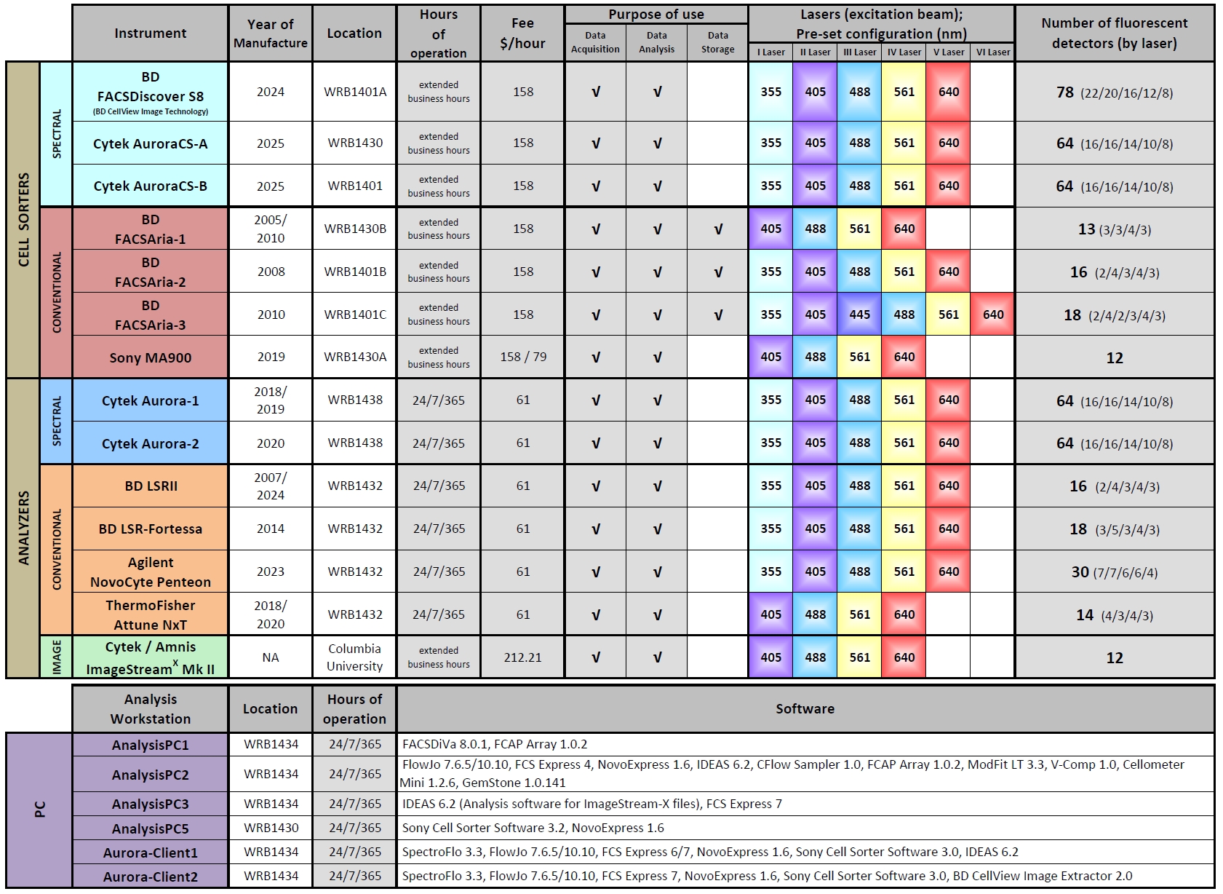Select the Purpose of use header

click(x=656, y=15)
